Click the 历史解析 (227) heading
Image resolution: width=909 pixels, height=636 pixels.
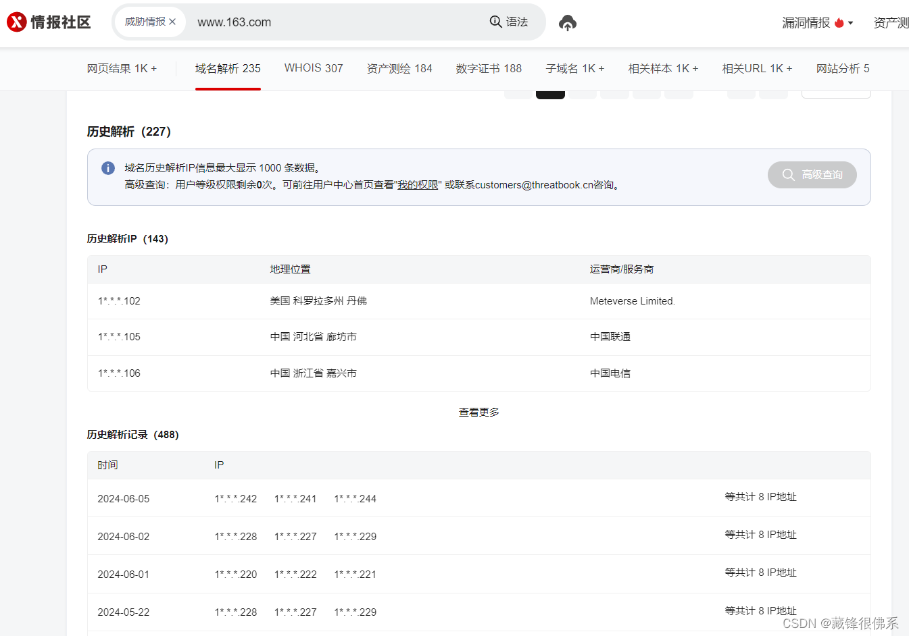pos(129,132)
